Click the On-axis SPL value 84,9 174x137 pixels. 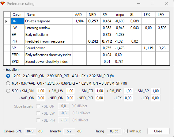(x=30, y=131)
